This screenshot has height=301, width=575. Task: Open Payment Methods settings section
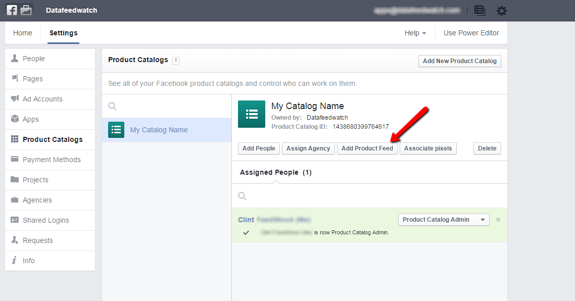point(50,160)
